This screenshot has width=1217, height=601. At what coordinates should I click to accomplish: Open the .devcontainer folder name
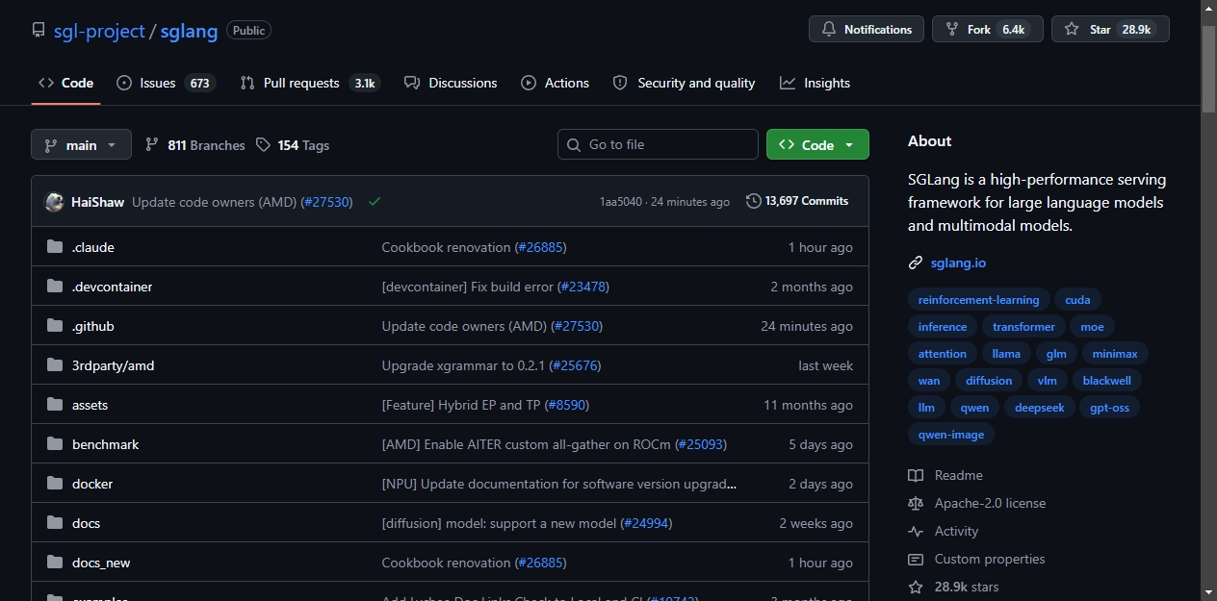tap(112, 287)
